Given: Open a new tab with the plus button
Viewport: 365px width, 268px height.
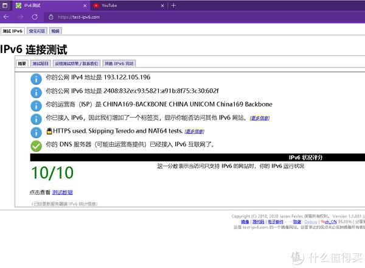Looking at the screenshot, I should point(173,5).
